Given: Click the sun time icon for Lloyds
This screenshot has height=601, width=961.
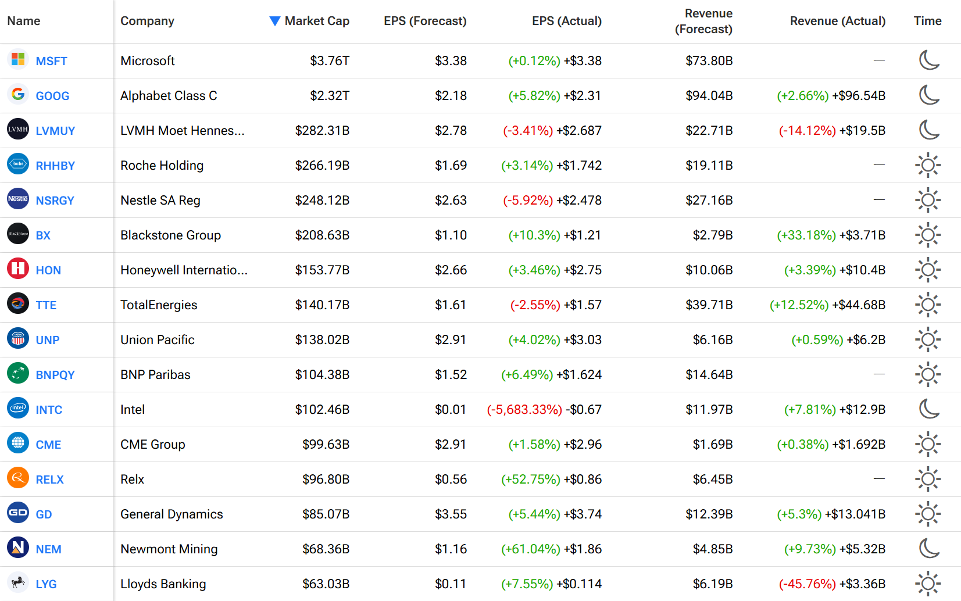Looking at the screenshot, I should tap(928, 584).
